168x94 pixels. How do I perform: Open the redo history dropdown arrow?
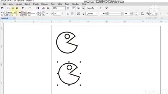coord(33,8)
